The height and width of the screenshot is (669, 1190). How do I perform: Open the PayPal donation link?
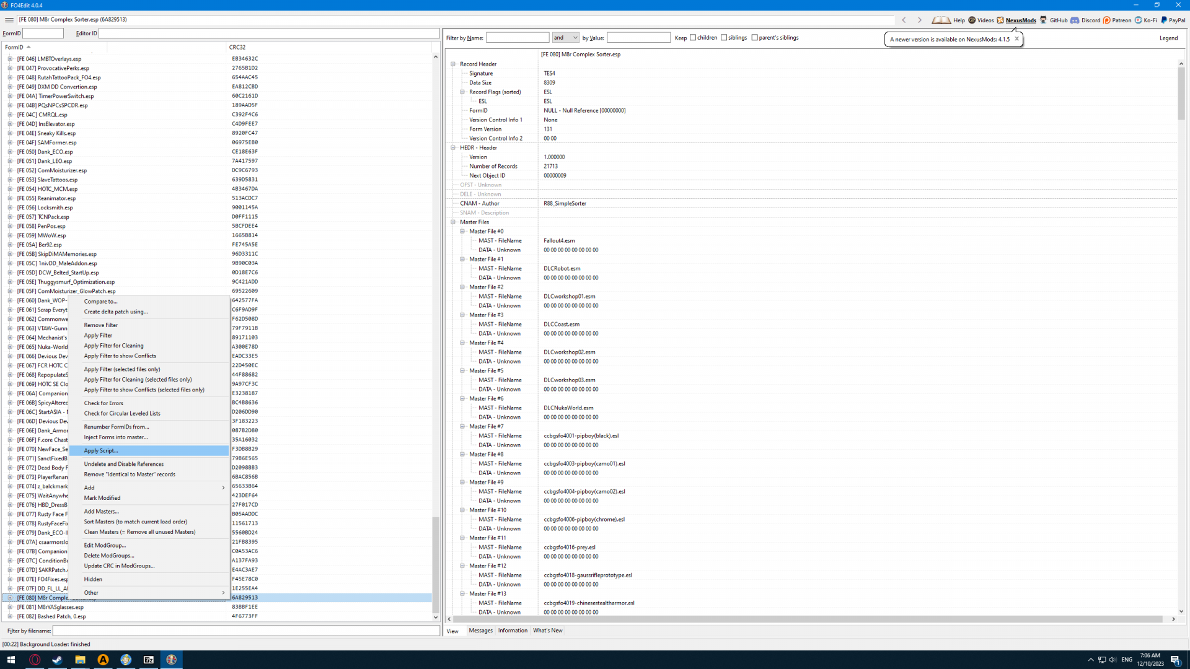tap(1173, 20)
